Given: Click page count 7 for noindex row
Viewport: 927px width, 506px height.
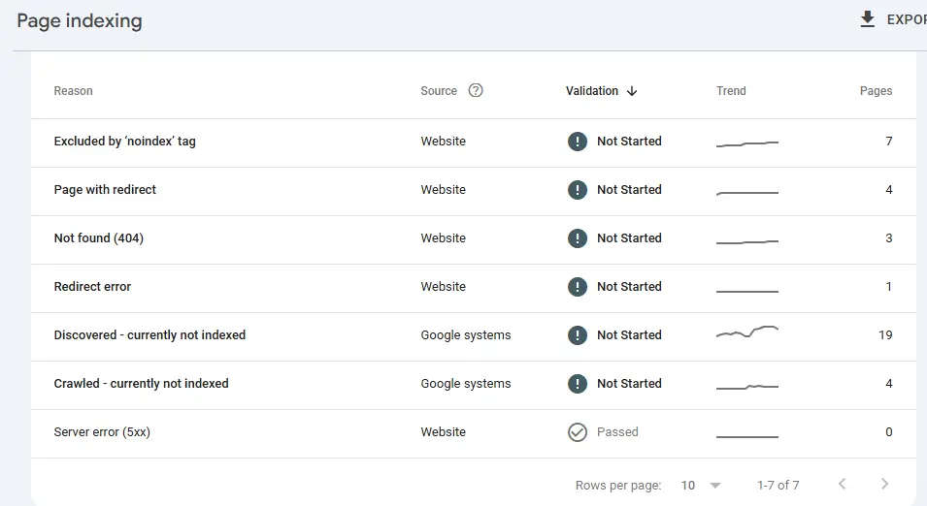Looking at the screenshot, I should [x=888, y=142].
